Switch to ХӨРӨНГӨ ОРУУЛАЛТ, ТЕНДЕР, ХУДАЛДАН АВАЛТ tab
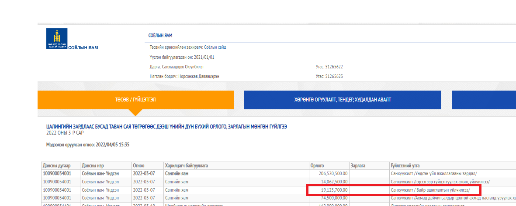The image size is (516, 206). (x=342, y=100)
